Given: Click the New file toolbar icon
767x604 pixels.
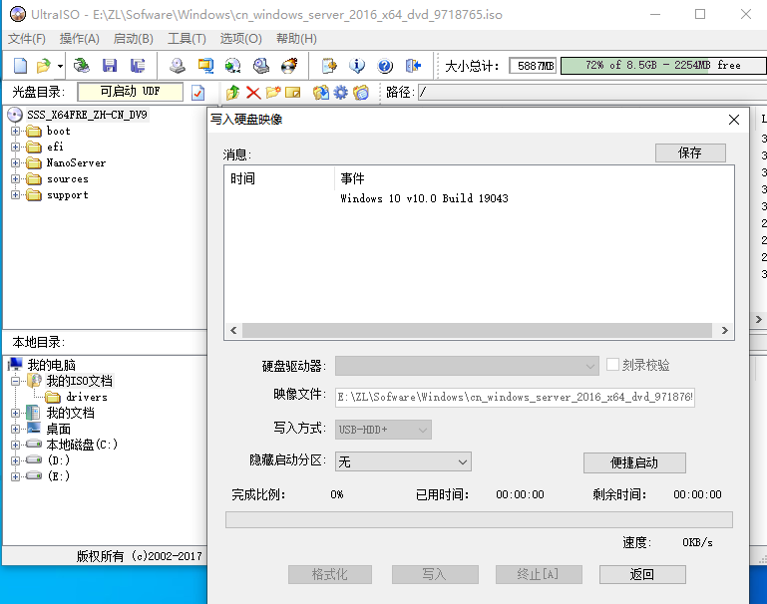Looking at the screenshot, I should tap(21, 66).
